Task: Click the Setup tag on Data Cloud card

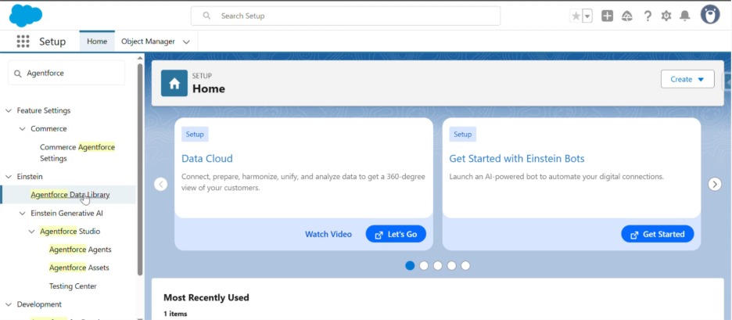Action: pos(195,134)
